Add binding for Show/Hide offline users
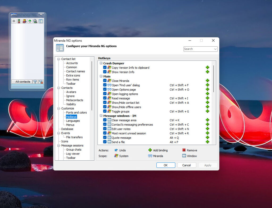 (x=207, y=107)
